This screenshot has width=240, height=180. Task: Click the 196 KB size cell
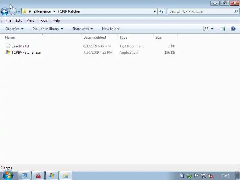[x=170, y=52]
